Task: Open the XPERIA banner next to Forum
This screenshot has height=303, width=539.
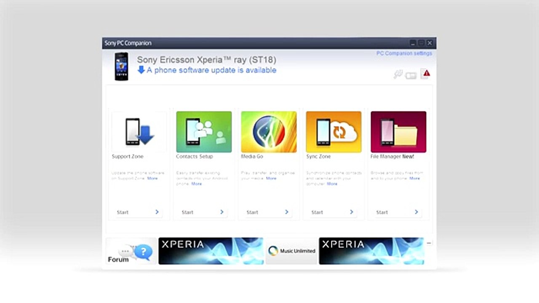Action: click(211, 251)
